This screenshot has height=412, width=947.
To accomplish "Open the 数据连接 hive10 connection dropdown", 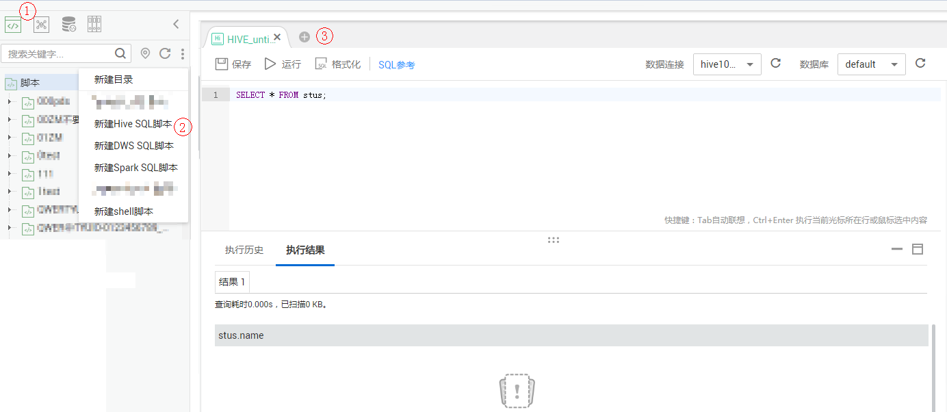I will (x=727, y=64).
